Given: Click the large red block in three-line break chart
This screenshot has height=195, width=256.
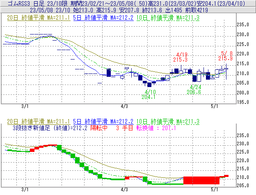Looking at the screenshot, I should click(201, 180).
